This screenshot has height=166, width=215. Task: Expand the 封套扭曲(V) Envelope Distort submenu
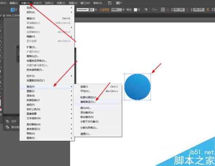(x=47, y=100)
